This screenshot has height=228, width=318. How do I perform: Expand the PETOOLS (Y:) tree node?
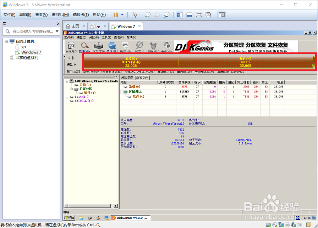point(67,101)
